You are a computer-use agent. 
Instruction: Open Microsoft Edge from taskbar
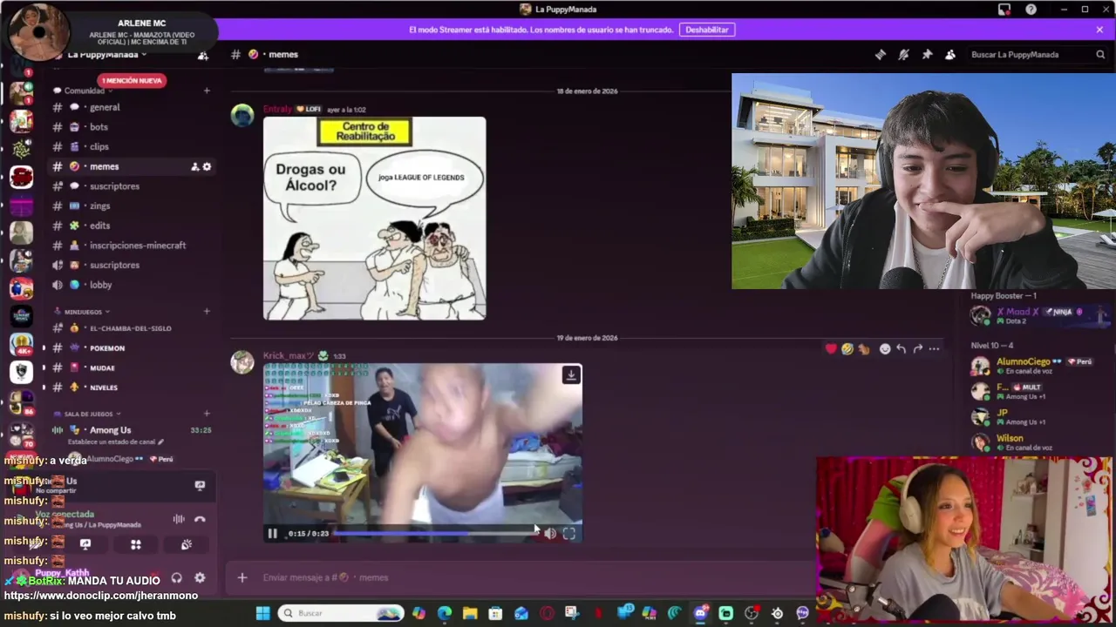445,613
